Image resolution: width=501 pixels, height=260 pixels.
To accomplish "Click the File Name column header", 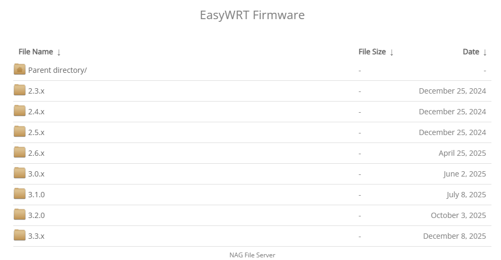I will [x=36, y=52].
